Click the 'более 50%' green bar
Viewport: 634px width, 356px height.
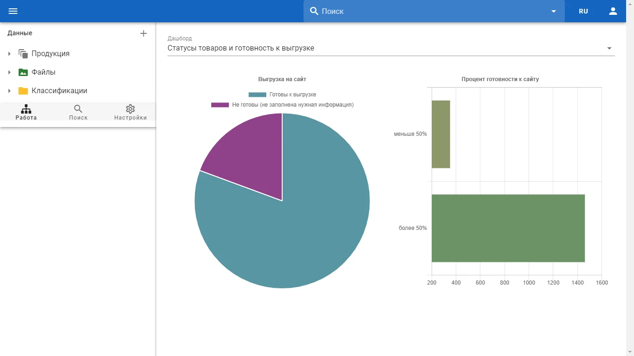508,228
